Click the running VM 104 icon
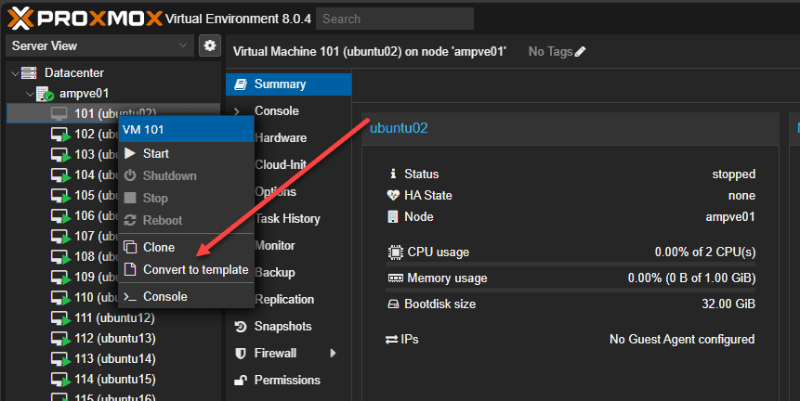The width and height of the screenshot is (800, 401). click(x=60, y=175)
